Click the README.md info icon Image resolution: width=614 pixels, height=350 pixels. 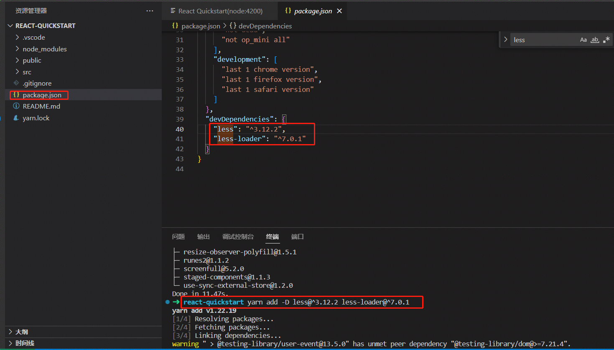(x=16, y=106)
